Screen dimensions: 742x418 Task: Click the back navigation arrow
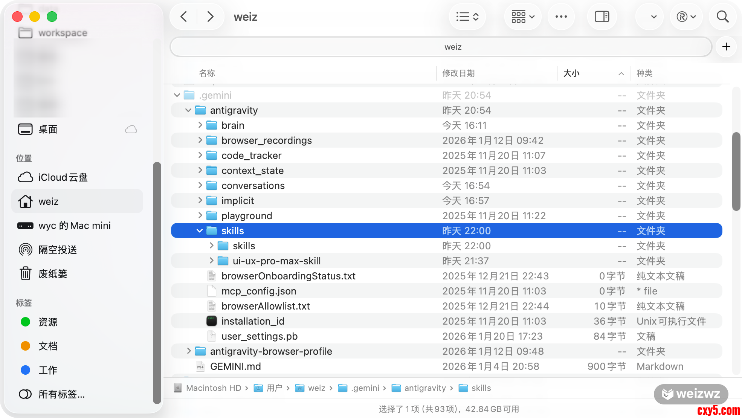click(x=184, y=17)
